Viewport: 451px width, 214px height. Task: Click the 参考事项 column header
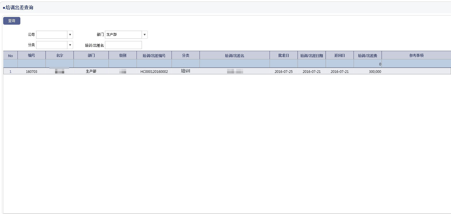pyautogui.click(x=416, y=55)
